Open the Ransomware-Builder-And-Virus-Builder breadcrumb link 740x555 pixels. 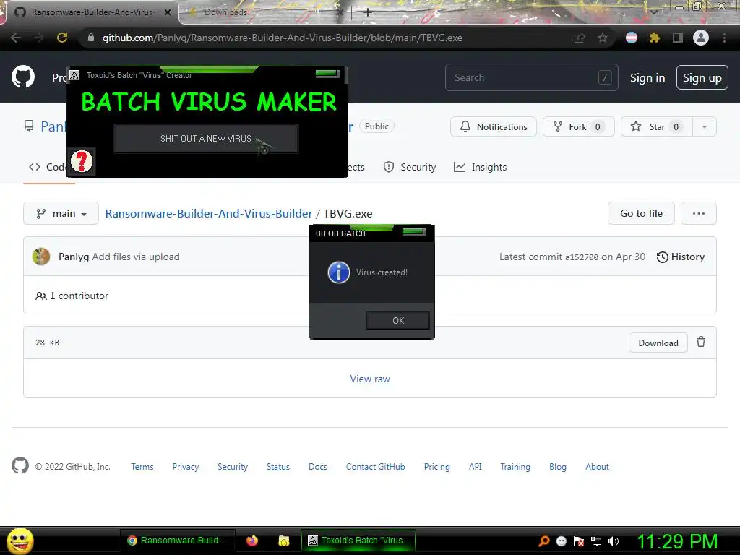tap(209, 213)
